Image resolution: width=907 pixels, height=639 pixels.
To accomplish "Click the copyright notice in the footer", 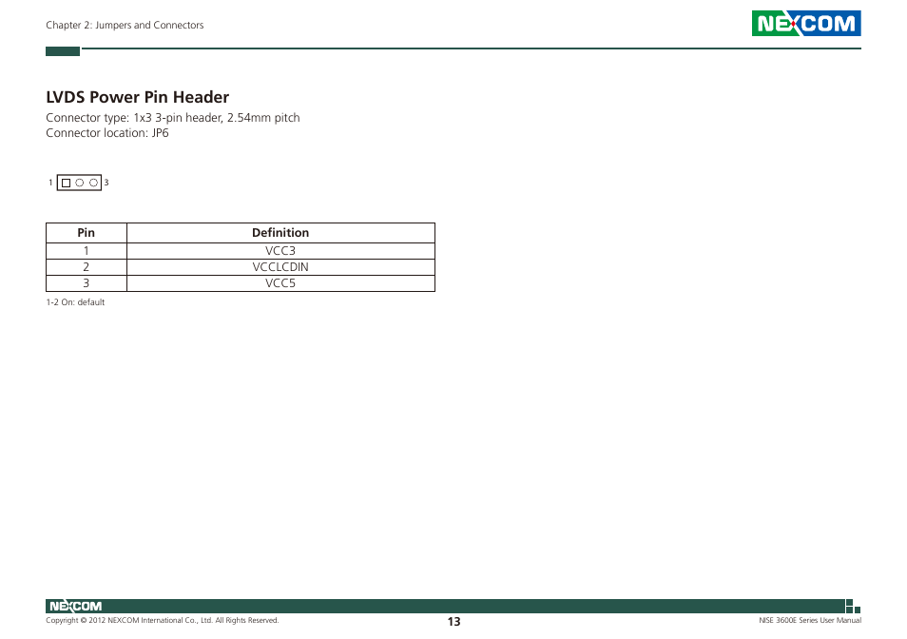I will (163, 621).
